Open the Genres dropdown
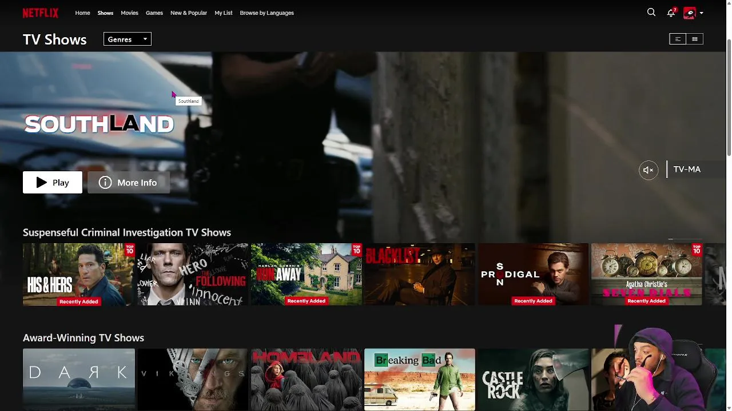The height and width of the screenshot is (411, 732). (x=128, y=39)
